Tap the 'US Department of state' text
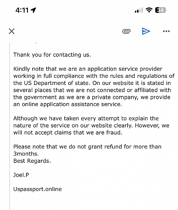The width and height of the screenshot is (178, 210). pos(56,83)
